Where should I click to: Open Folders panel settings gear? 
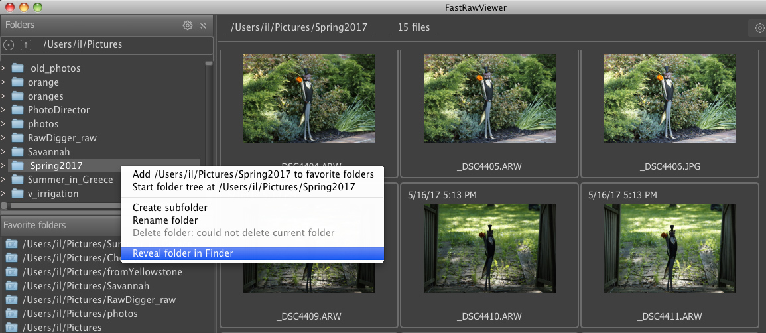tap(188, 25)
